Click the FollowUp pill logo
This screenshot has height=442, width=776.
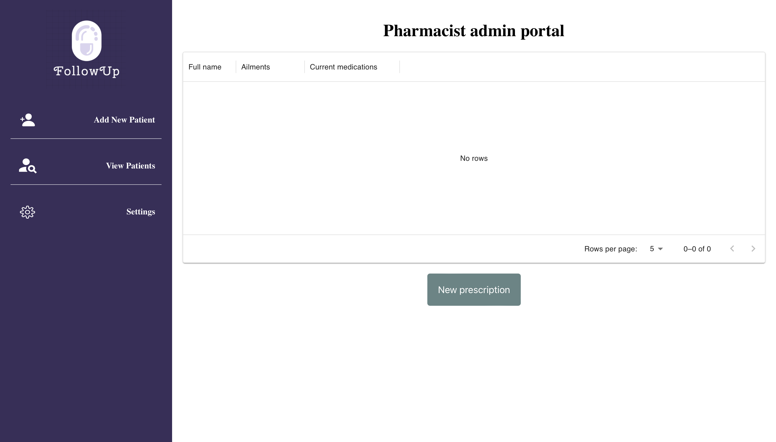tap(87, 41)
